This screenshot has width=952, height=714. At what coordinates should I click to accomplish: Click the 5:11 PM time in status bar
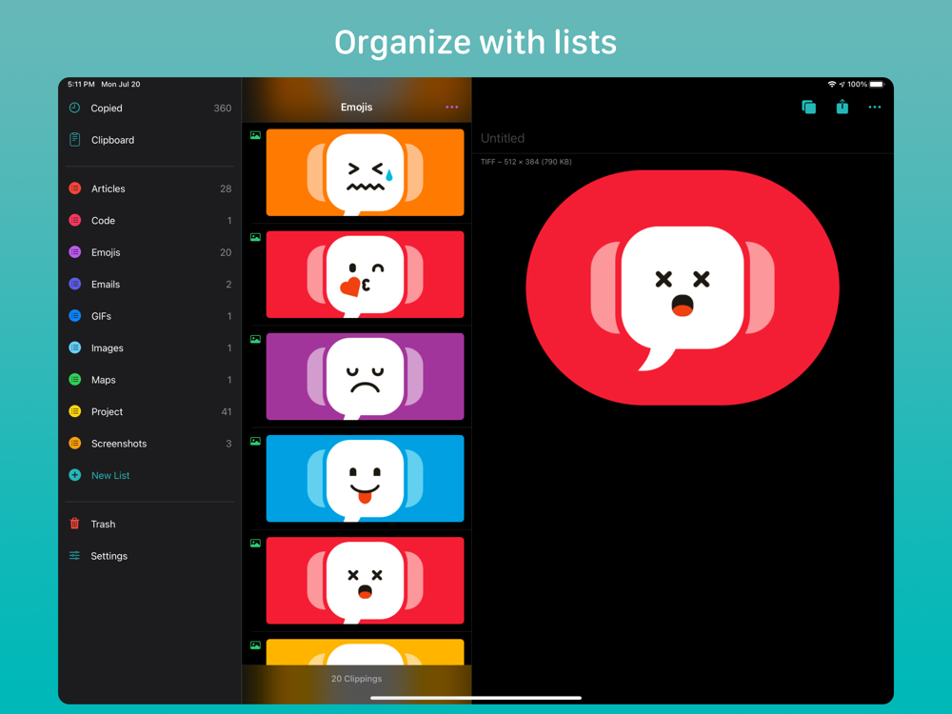pyautogui.click(x=81, y=84)
